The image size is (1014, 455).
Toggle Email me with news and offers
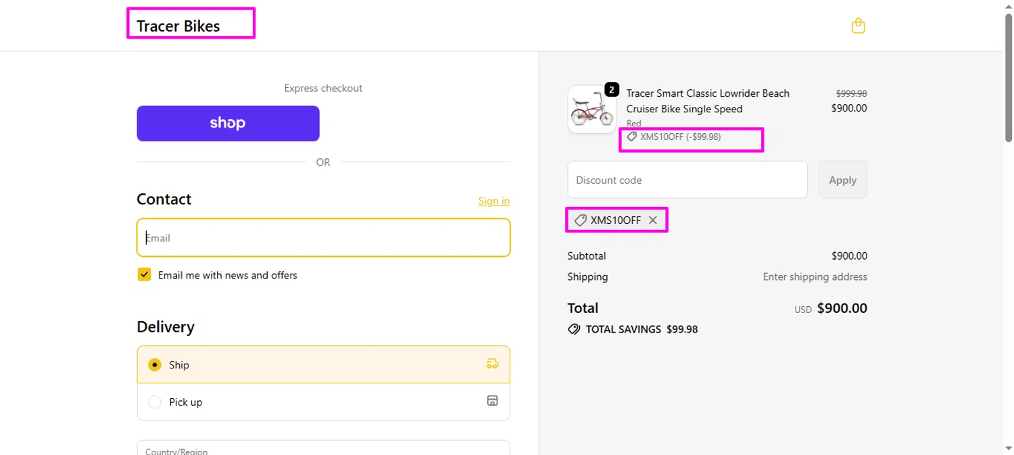coord(144,274)
